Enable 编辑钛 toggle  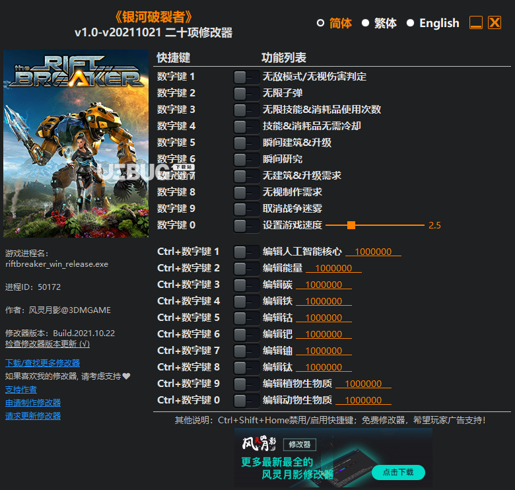click(x=246, y=367)
